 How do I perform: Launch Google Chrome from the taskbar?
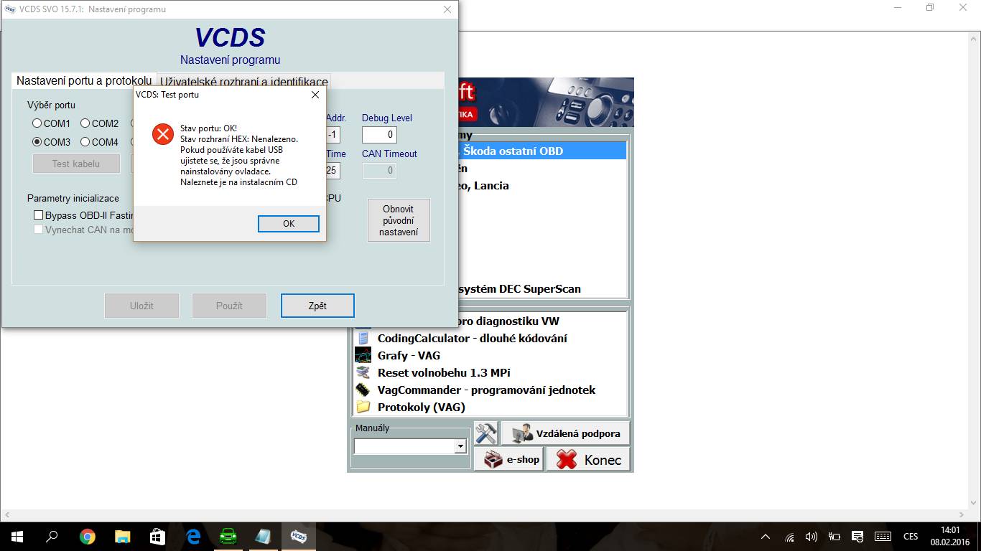pyautogui.click(x=88, y=537)
